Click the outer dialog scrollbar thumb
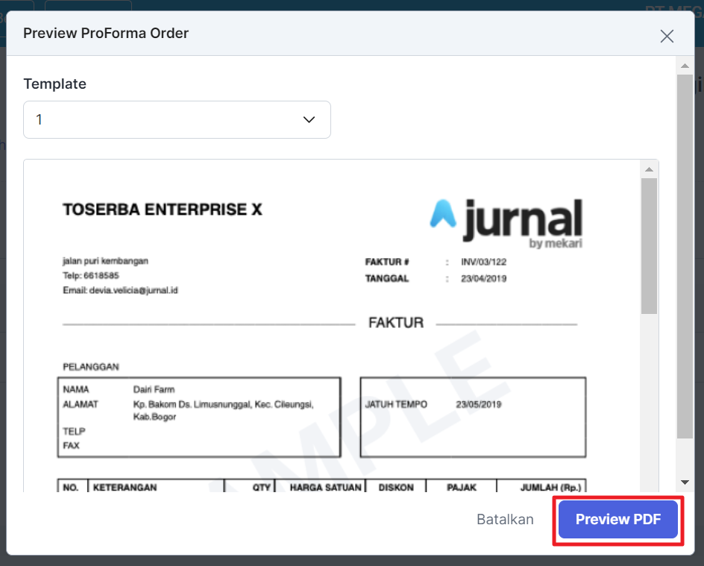This screenshot has height=566, width=704. click(x=685, y=257)
